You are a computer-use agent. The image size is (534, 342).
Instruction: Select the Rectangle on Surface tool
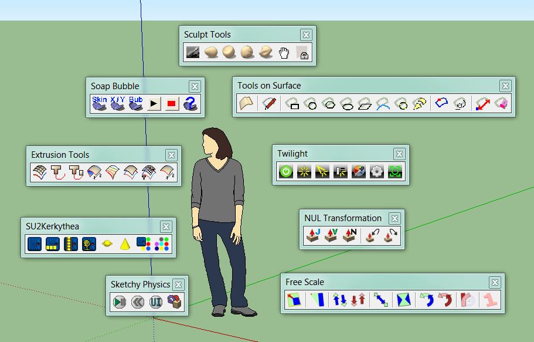click(293, 103)
